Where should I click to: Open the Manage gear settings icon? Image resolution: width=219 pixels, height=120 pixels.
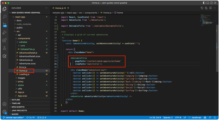point(4,112)
